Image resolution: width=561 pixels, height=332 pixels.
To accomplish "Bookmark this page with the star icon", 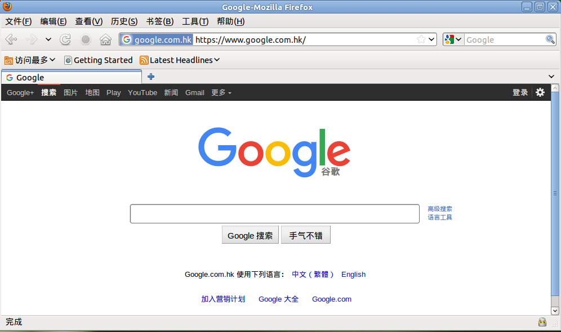I will 421,39.
